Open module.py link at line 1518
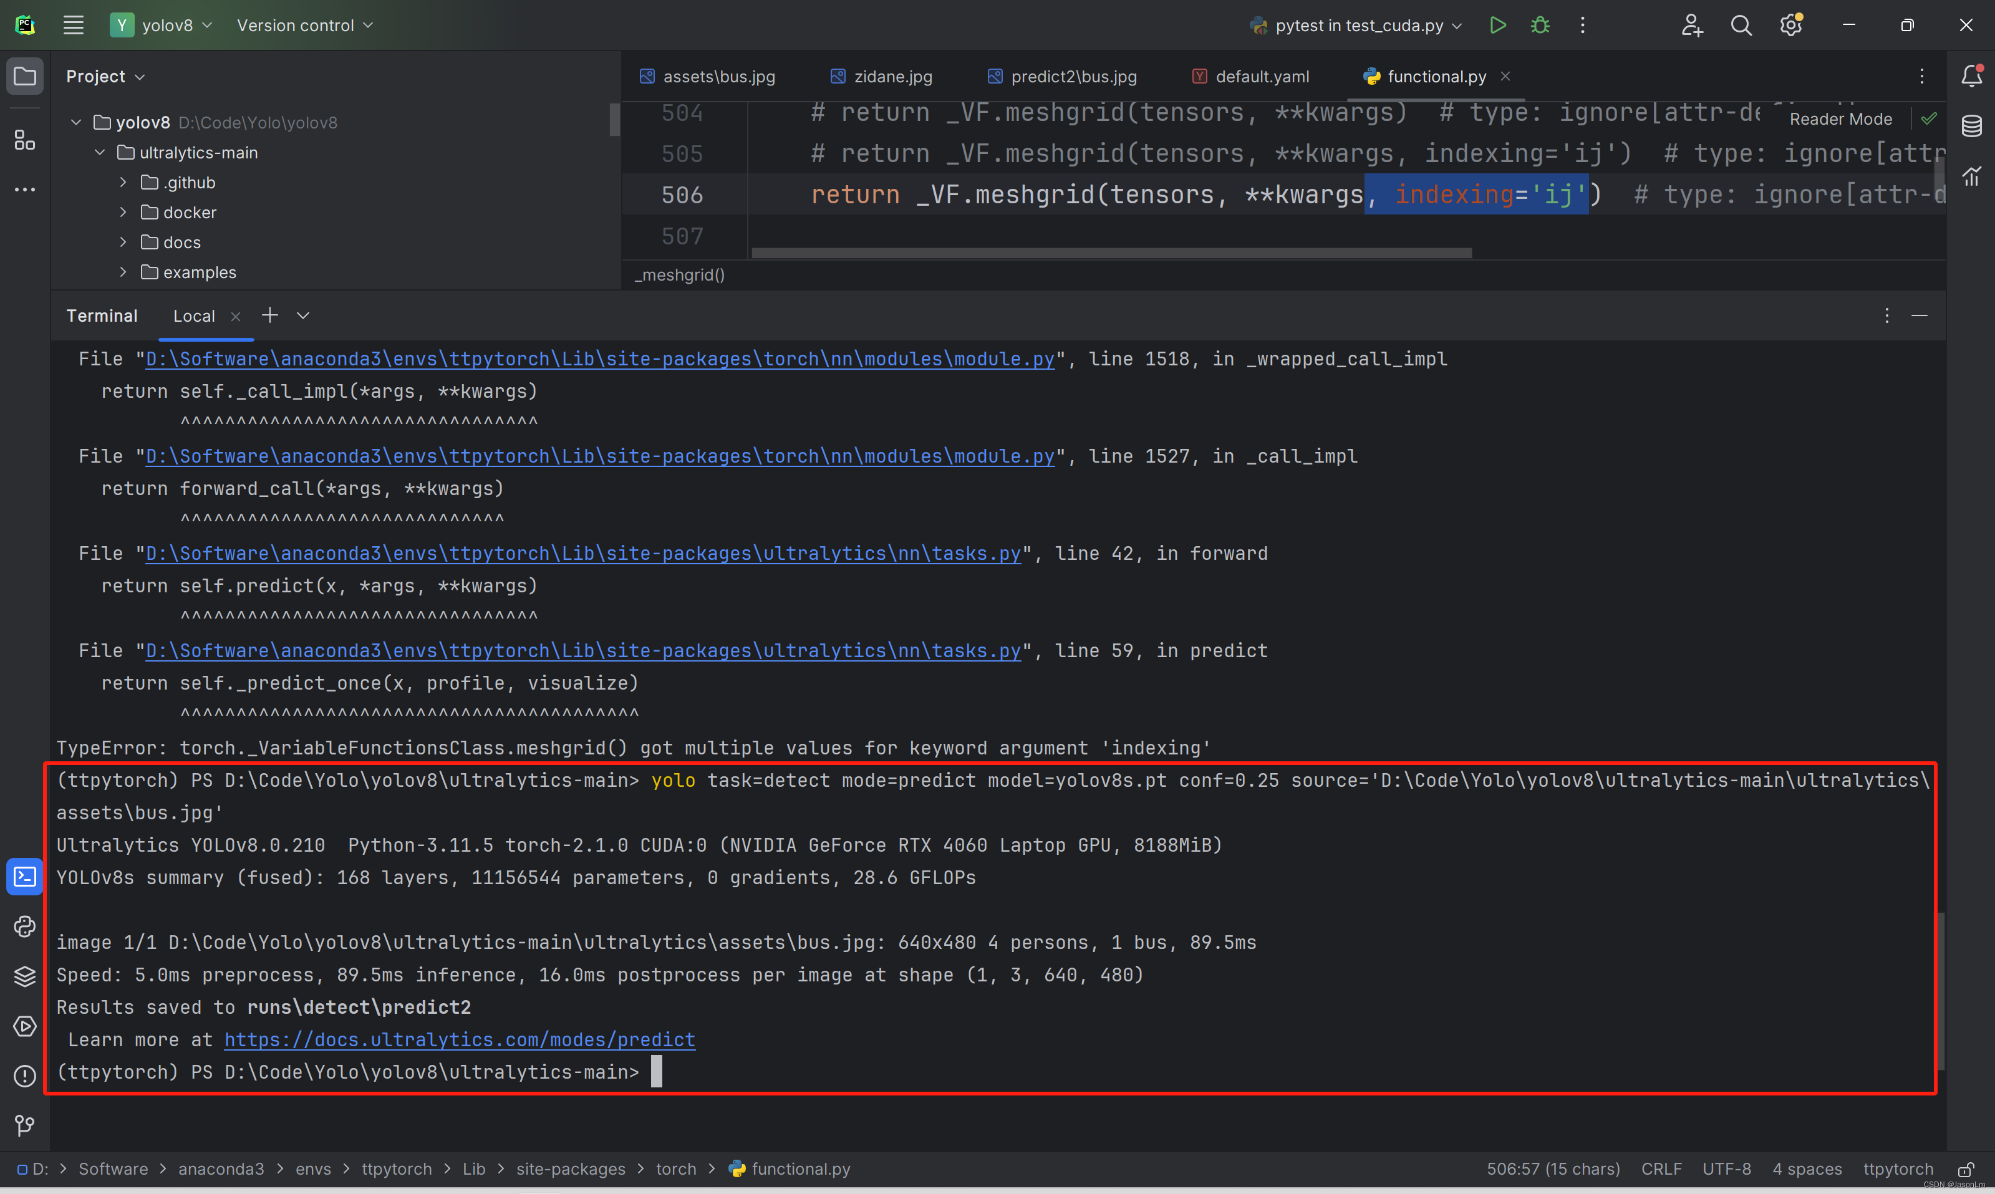Viewport: 1995px width, 1194px height. [x=599, y=359]
